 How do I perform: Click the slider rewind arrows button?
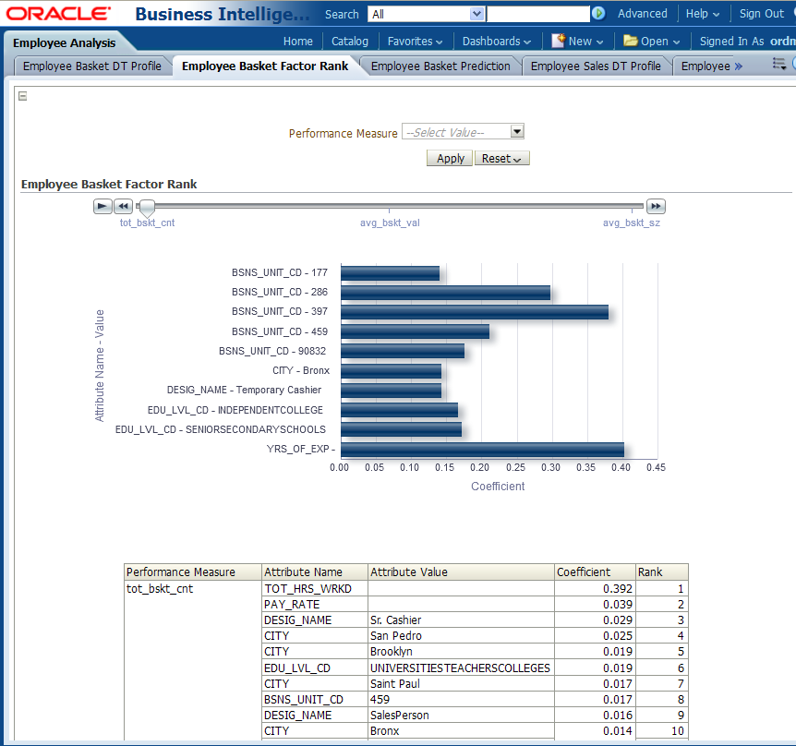[123, 206]
